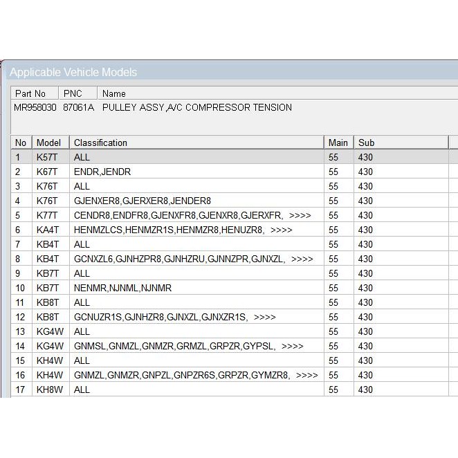The width and height of the screenshot is (458, 458).
Task: Select row 2 model K67T
Action: click(47, 172)
